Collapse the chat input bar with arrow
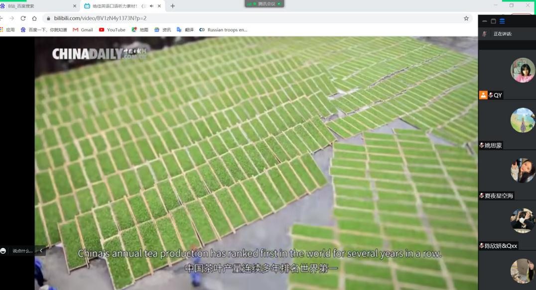The width and height of the screenshot is (536, 290). [41, 251]
